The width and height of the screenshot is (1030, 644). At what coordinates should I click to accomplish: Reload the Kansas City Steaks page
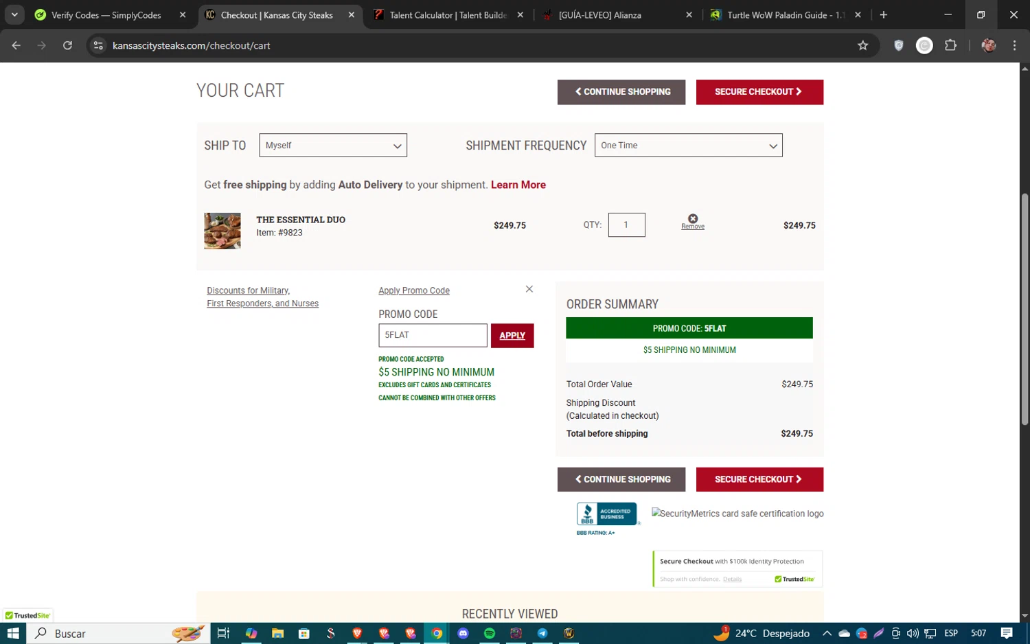pos(67,45)
